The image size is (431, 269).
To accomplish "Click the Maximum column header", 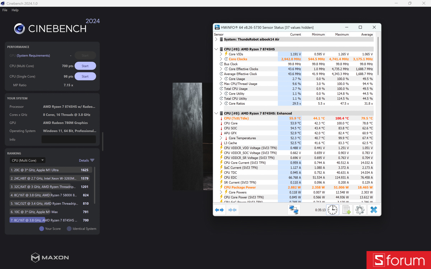I will 338,34.
